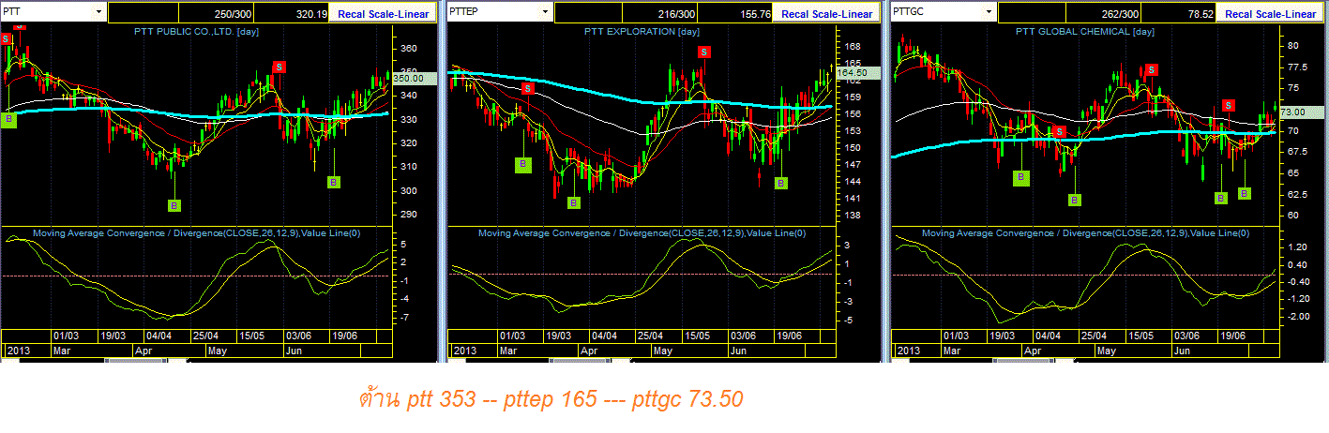The height and width of the screenshot is (433, 1329).
Task: Click the Jun month label on PTTGC chart
Action: pyautogui.click(x=1183, y=351)
